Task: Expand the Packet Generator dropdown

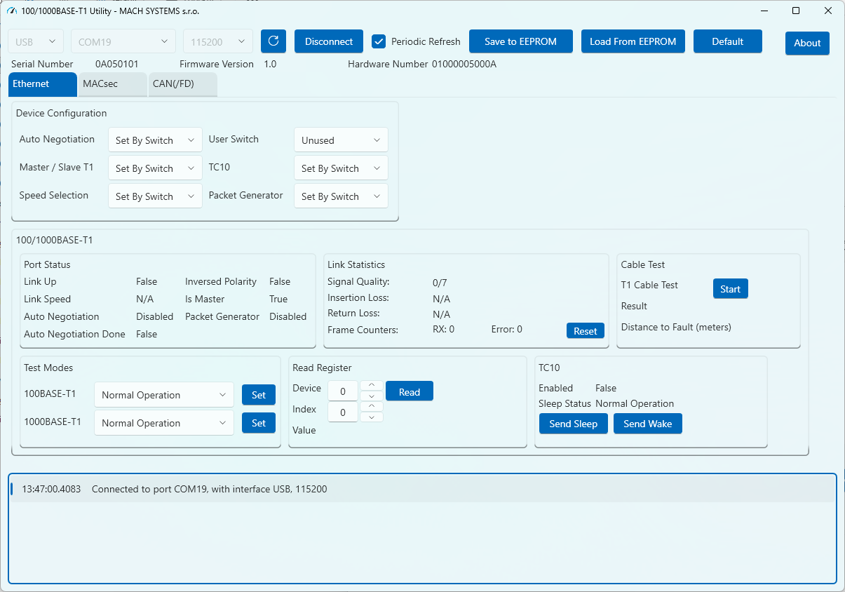Action: [340, 196]
